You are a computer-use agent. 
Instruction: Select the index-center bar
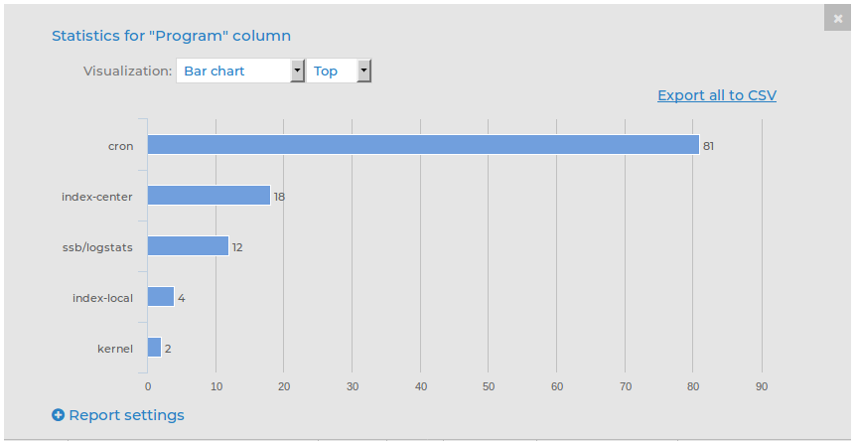pyautogui.click(x=209, y=196)
